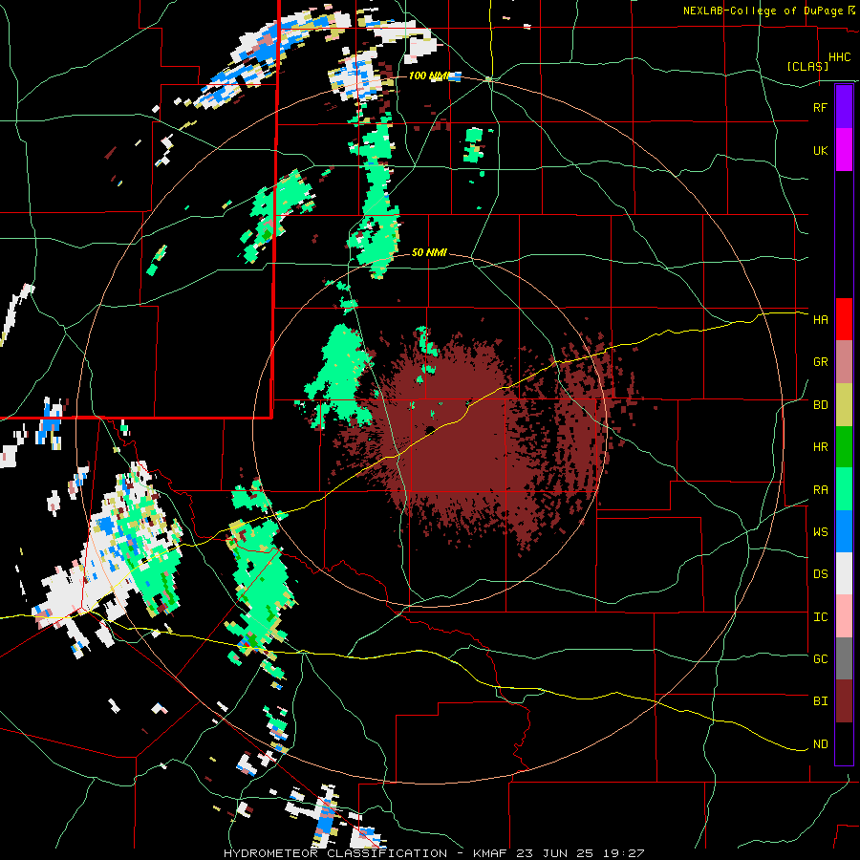Click the RA legend label
Image resolution: width=860 pixels, height=860 pixels.
point(820,490)
